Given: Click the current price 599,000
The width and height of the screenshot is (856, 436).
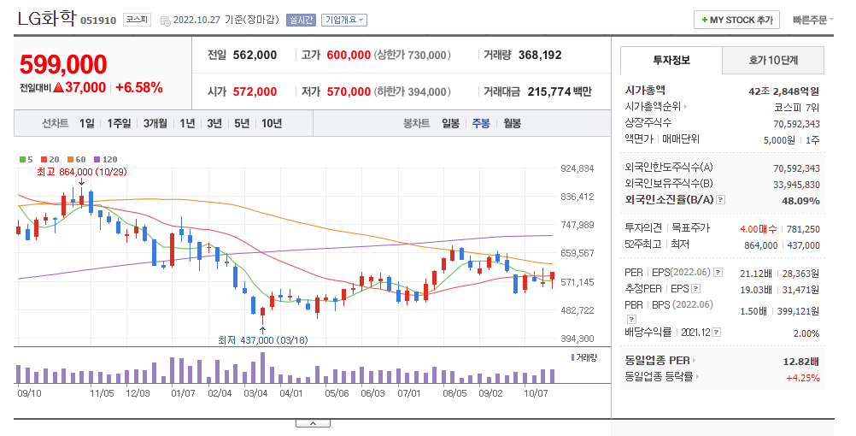Looking at the screenshot, I should (63, 64).
